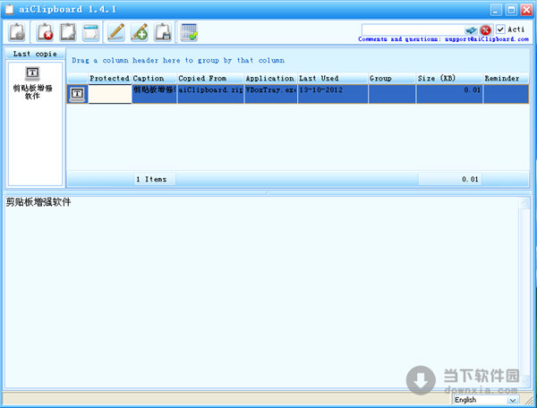Viewport: 537px width, 408px height.
Task: Open the calendar reminder icon with checkmark
Action: click(x=189, y=32)
